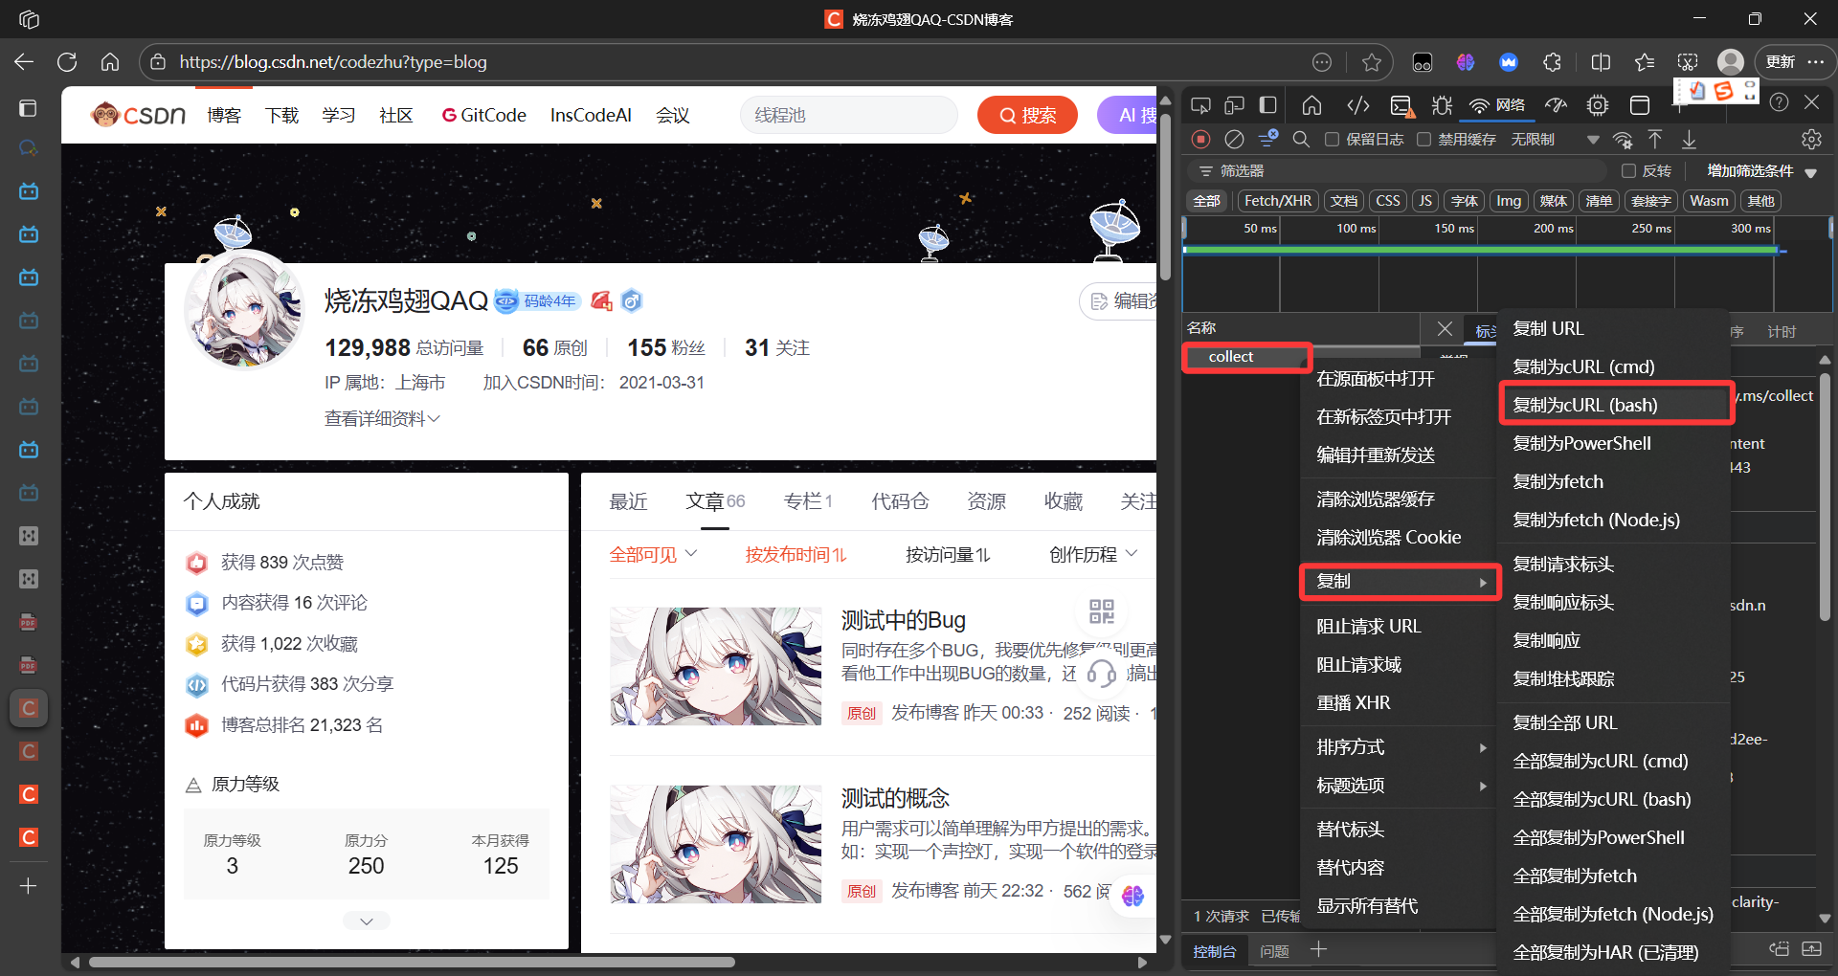Click the browser home icon
The width and height of the screenshot is (1838, 976).
110,62
